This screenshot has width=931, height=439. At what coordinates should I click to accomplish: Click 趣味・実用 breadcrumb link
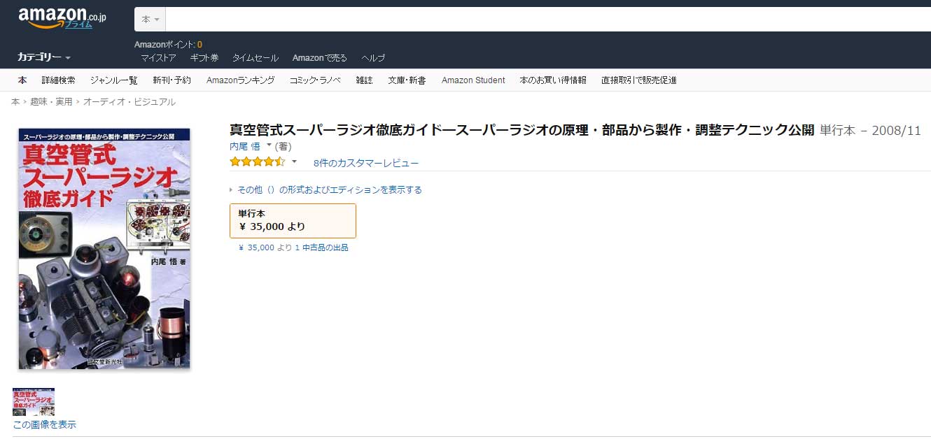pyautogui.click(x=51, y=102)
